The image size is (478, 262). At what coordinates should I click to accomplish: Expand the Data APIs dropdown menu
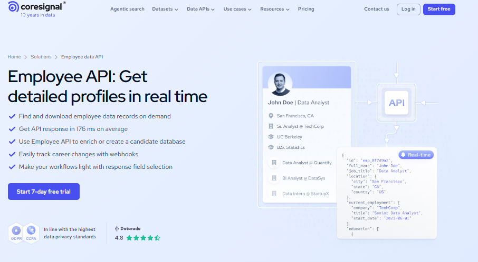tap(200, 9)
